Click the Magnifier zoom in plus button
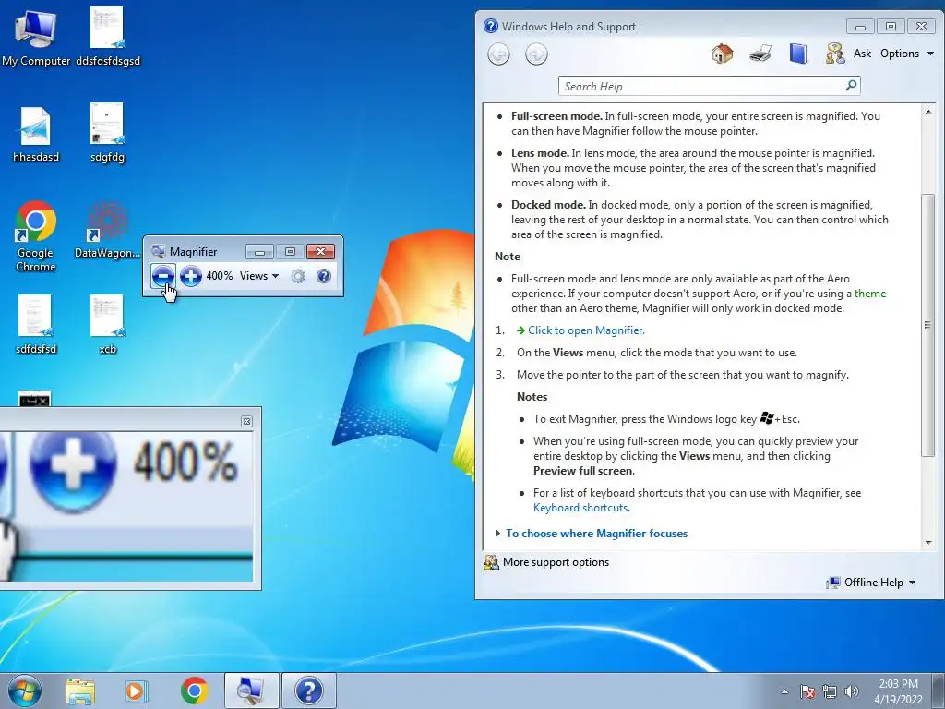945x709 pixels. point(190,276)
